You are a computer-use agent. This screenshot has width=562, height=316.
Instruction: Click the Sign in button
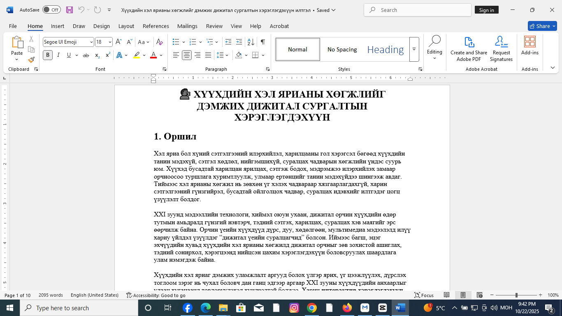pyautogui.click(x=487, y=10)
